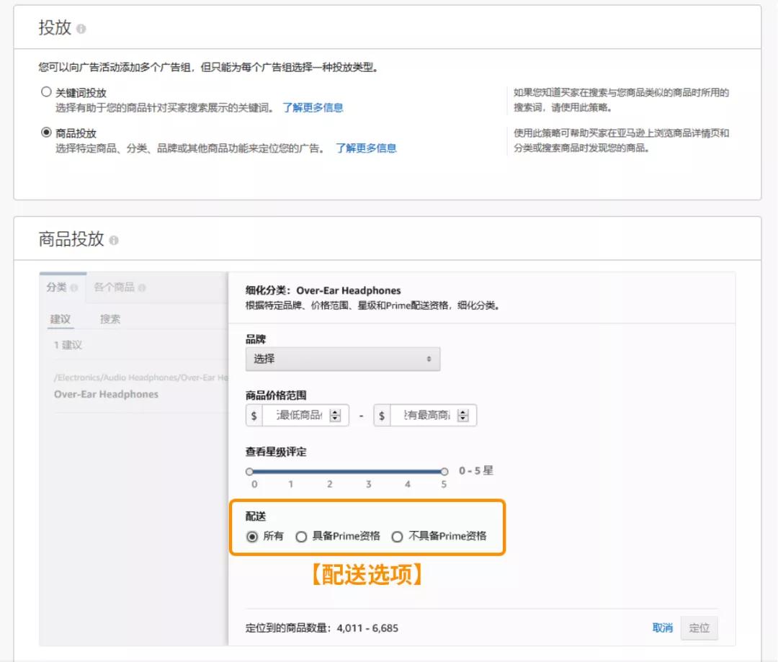
Task: Open the 品牌 选择 dropdown
Action: point(342,358)
